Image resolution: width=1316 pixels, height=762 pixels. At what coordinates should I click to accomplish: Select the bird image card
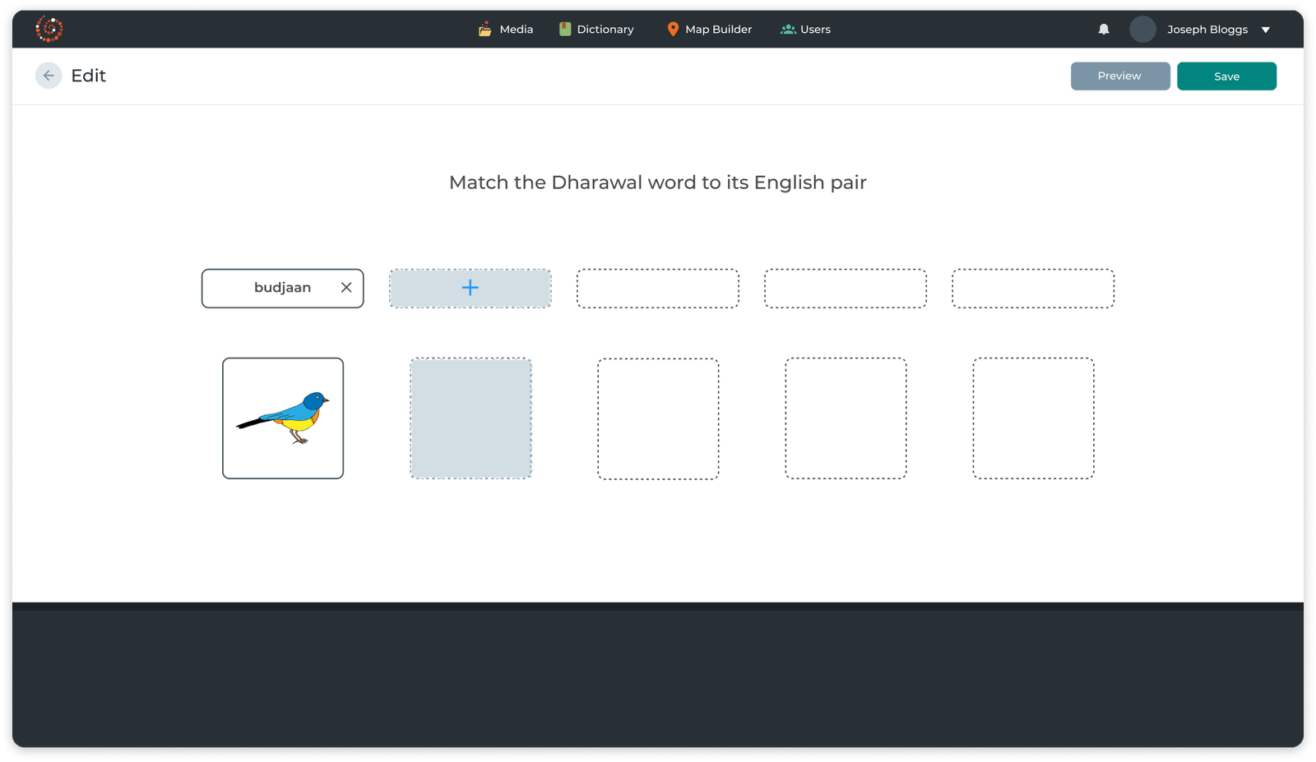pos(283,418)
